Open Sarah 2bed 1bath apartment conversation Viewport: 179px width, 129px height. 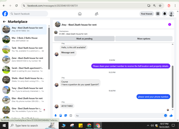click(24, 70)
